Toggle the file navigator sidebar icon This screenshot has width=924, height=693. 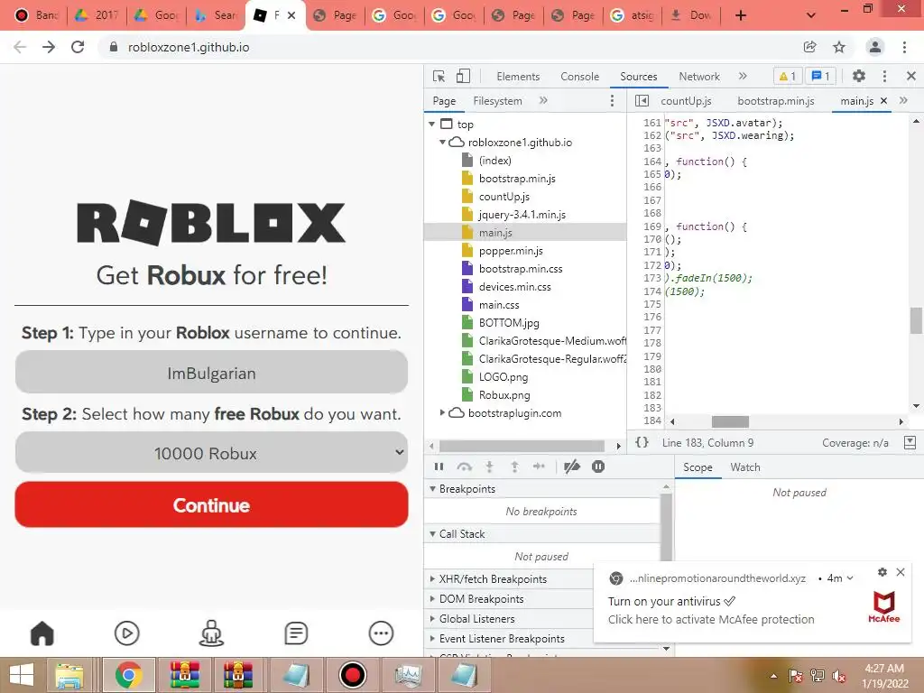click(x=642, y=101)
